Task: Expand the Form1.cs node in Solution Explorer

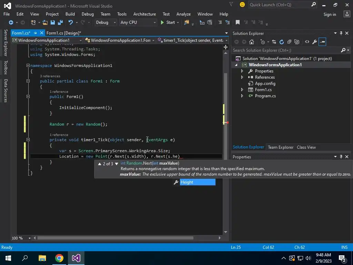Action: coord(242,89)
